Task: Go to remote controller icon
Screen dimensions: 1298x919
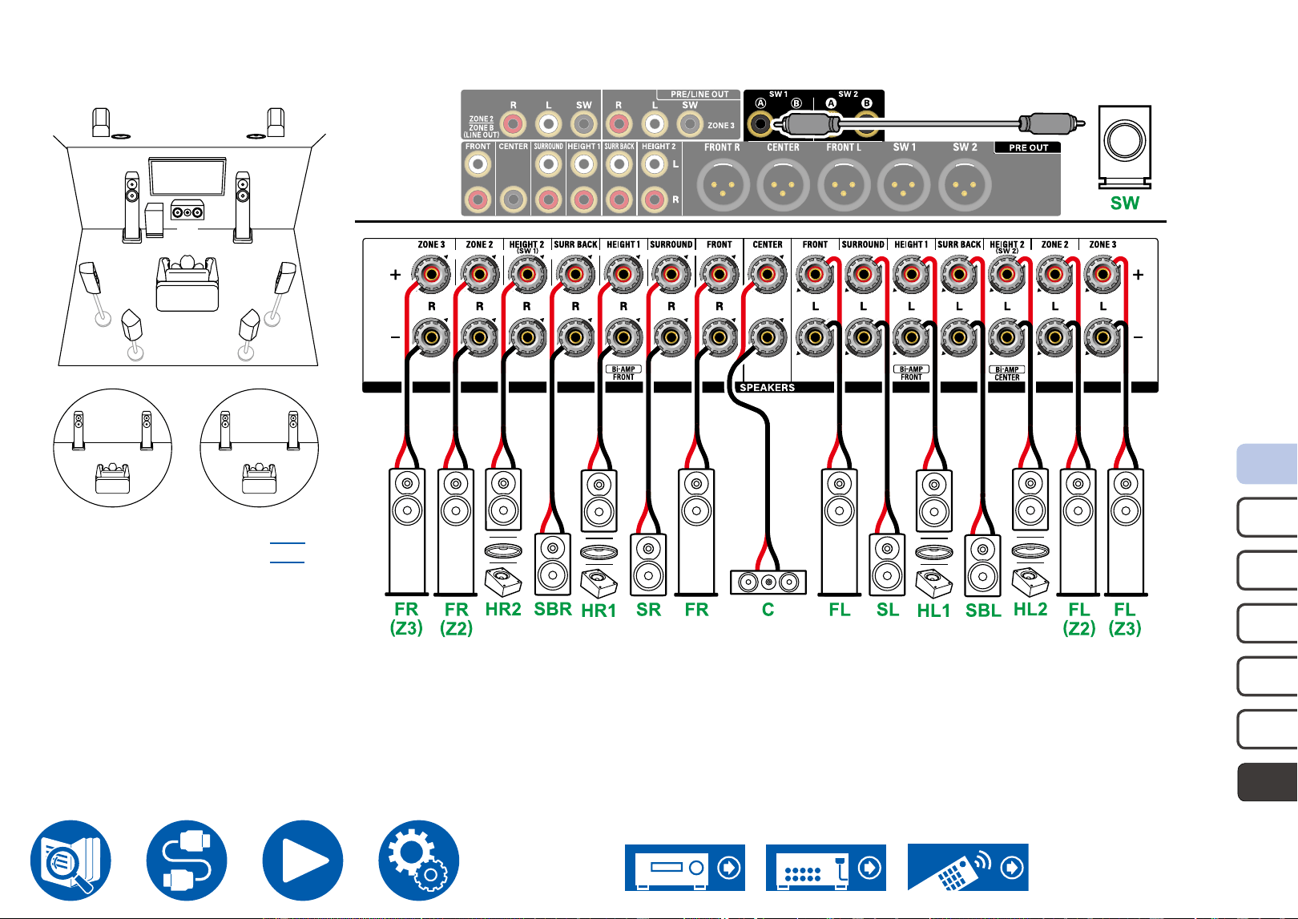Action: coord(968,868)
